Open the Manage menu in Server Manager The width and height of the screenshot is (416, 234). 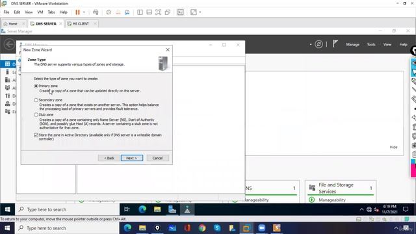coord(352,45)
